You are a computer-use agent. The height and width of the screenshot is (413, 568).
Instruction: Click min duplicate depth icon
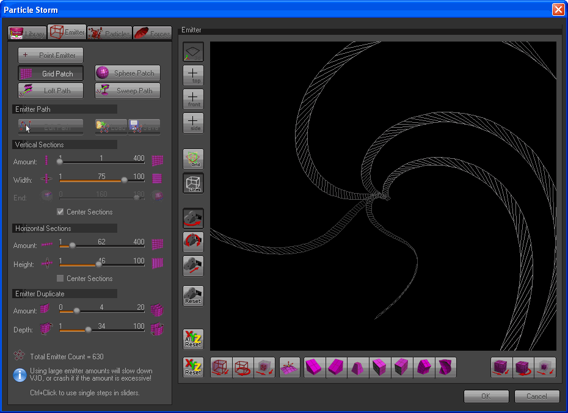[x=46, y=328]
